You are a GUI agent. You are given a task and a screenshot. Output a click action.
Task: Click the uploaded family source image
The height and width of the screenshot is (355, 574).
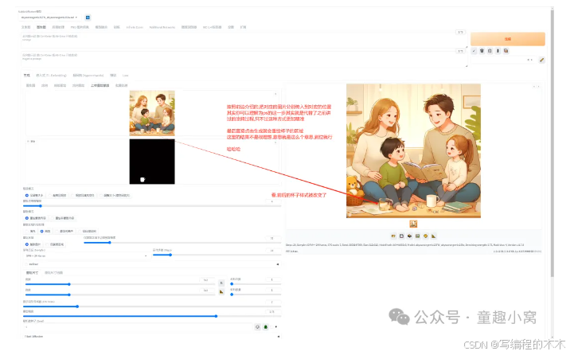(x=152, y=113)
